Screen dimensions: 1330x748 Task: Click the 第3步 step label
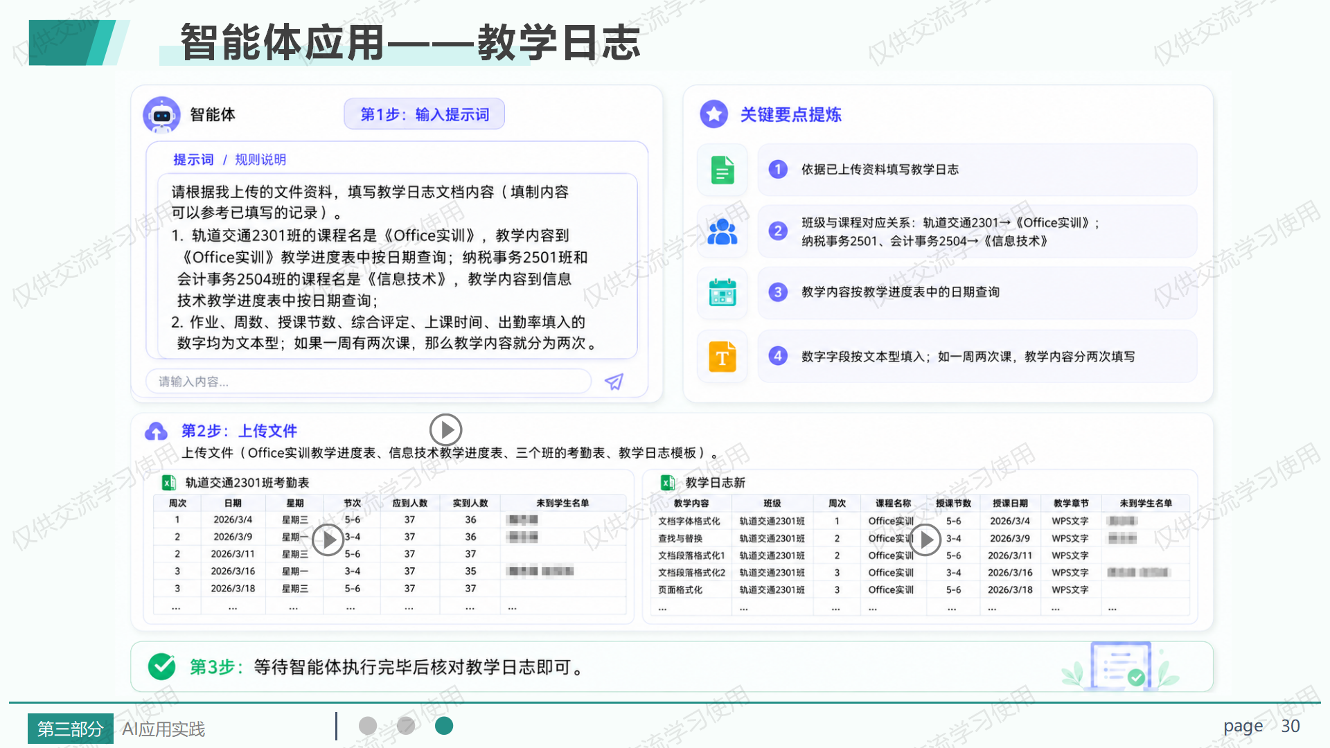pyautogui.click(x=217, y=667)
